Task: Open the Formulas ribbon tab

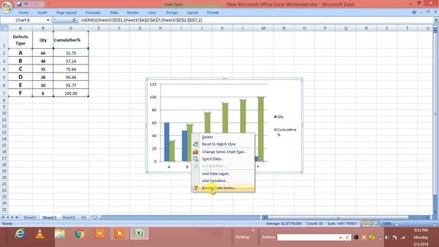Action: pyautogui.click(x=93, y=12)
